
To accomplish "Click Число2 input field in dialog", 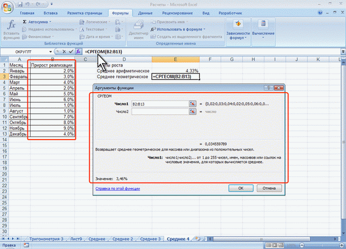I will pos(160,112).
